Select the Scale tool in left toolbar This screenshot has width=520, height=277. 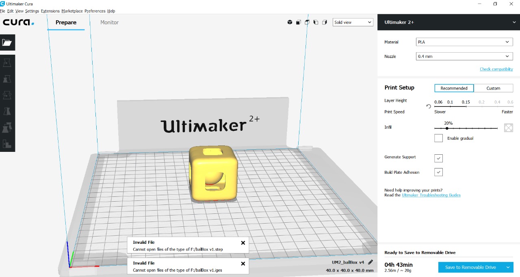point(7,79)
